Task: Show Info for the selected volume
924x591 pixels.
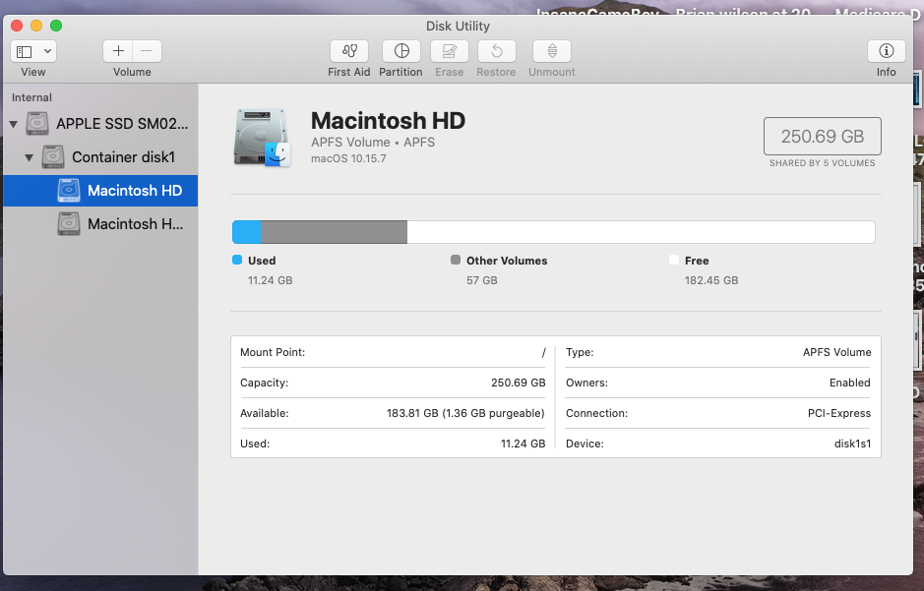Action: click(x=886, y=51)
